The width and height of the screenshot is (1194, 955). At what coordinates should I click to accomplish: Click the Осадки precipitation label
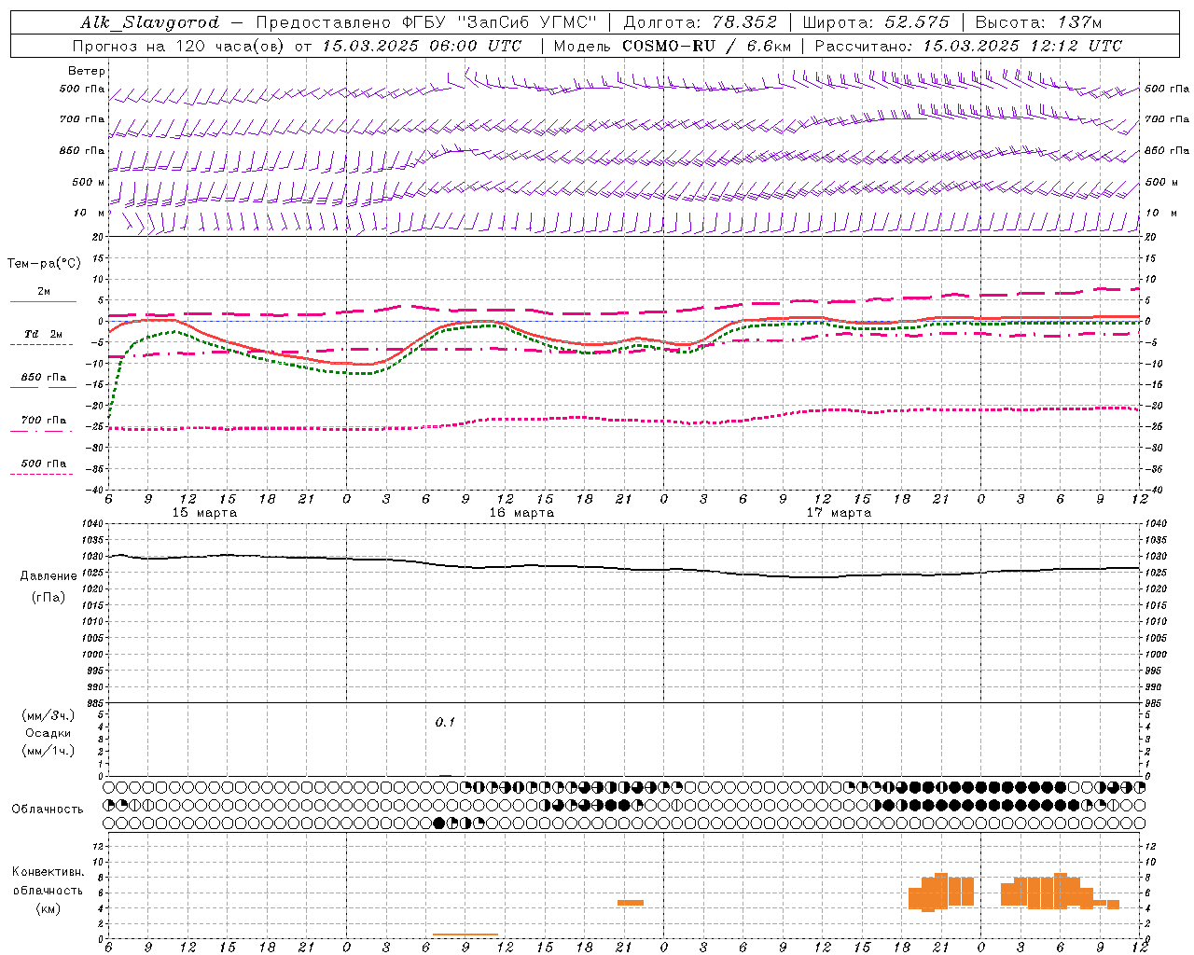click(x=49, y=733)
